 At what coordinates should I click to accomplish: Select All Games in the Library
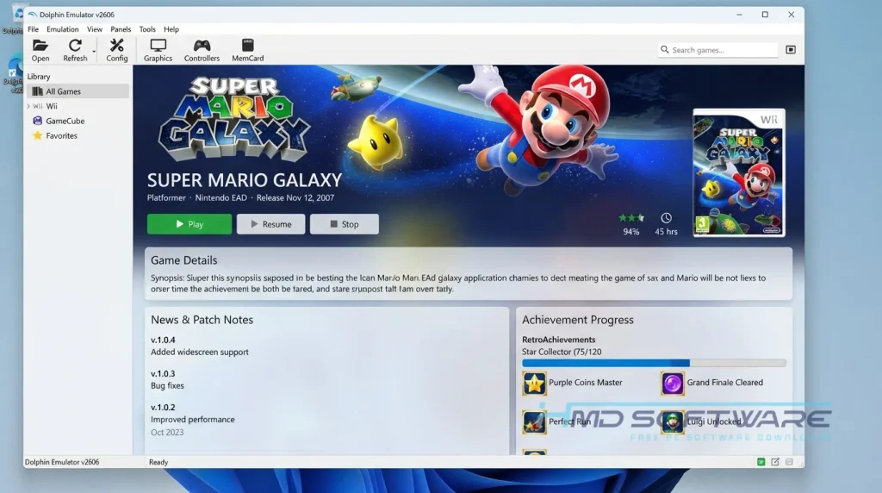point(78,91)
